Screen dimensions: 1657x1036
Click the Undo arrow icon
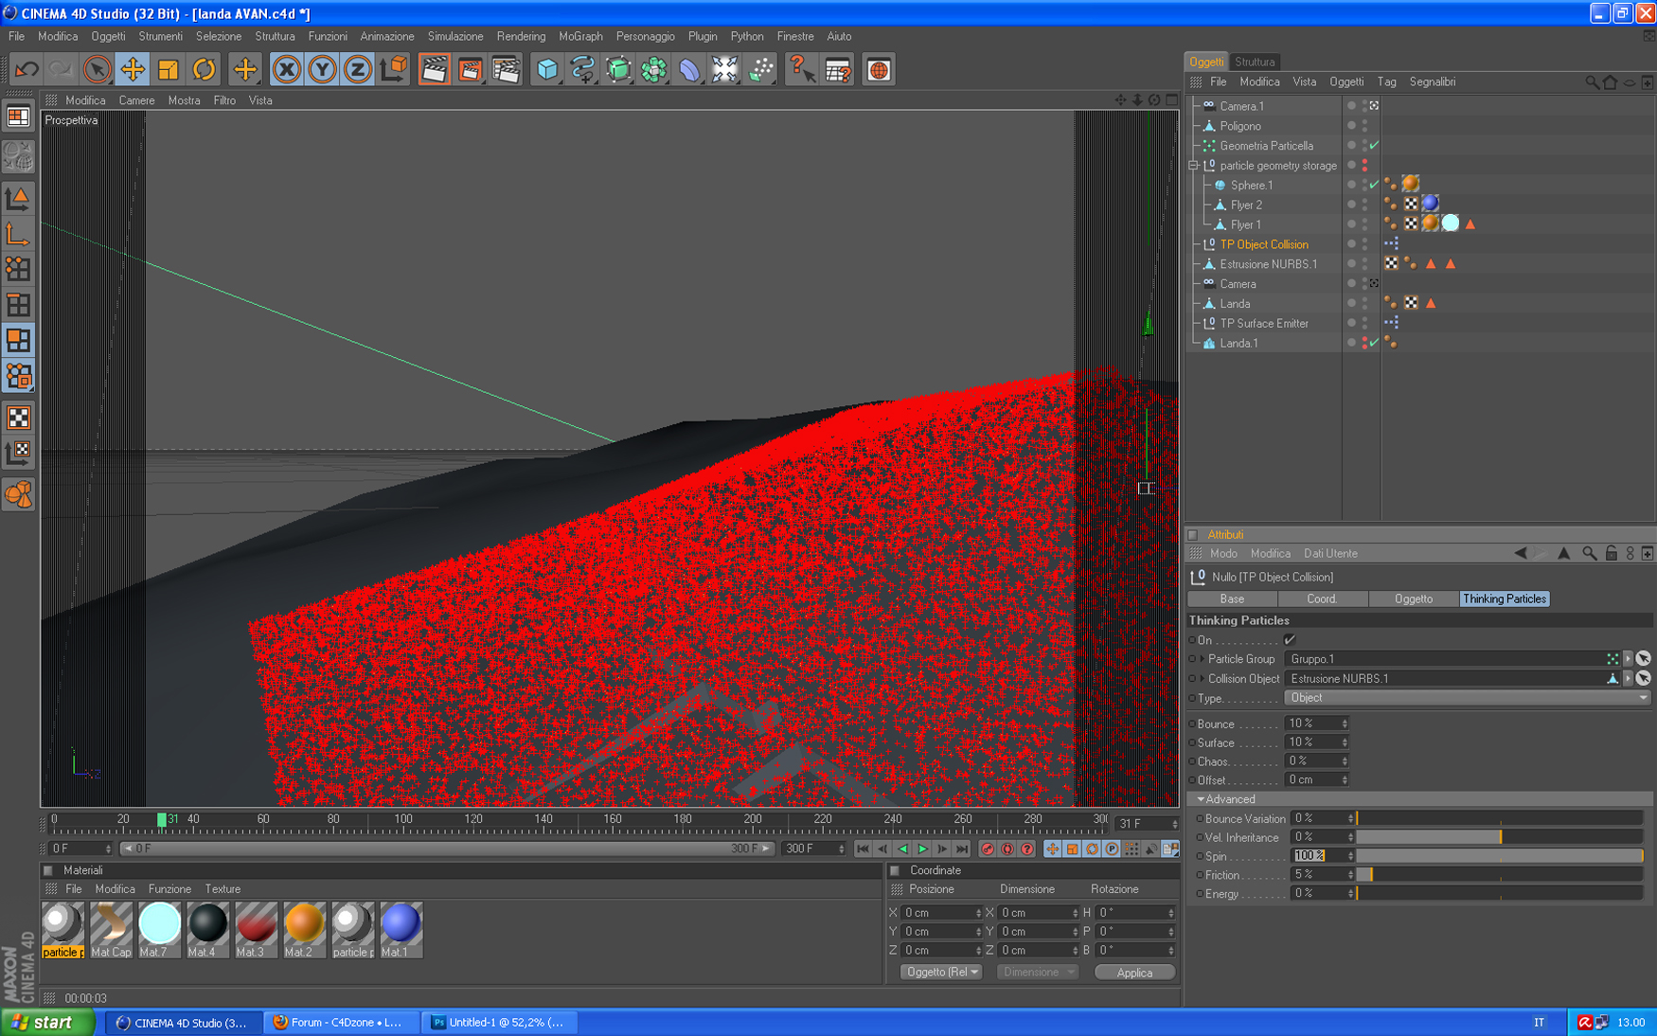coord(27,69)
